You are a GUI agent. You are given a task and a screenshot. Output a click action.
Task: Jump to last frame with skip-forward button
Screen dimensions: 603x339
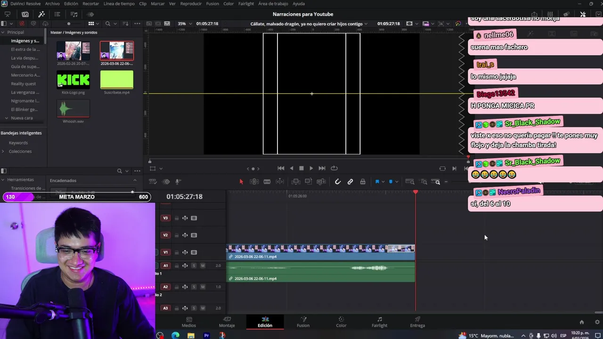pyautogui.click(x=322, y=168)
